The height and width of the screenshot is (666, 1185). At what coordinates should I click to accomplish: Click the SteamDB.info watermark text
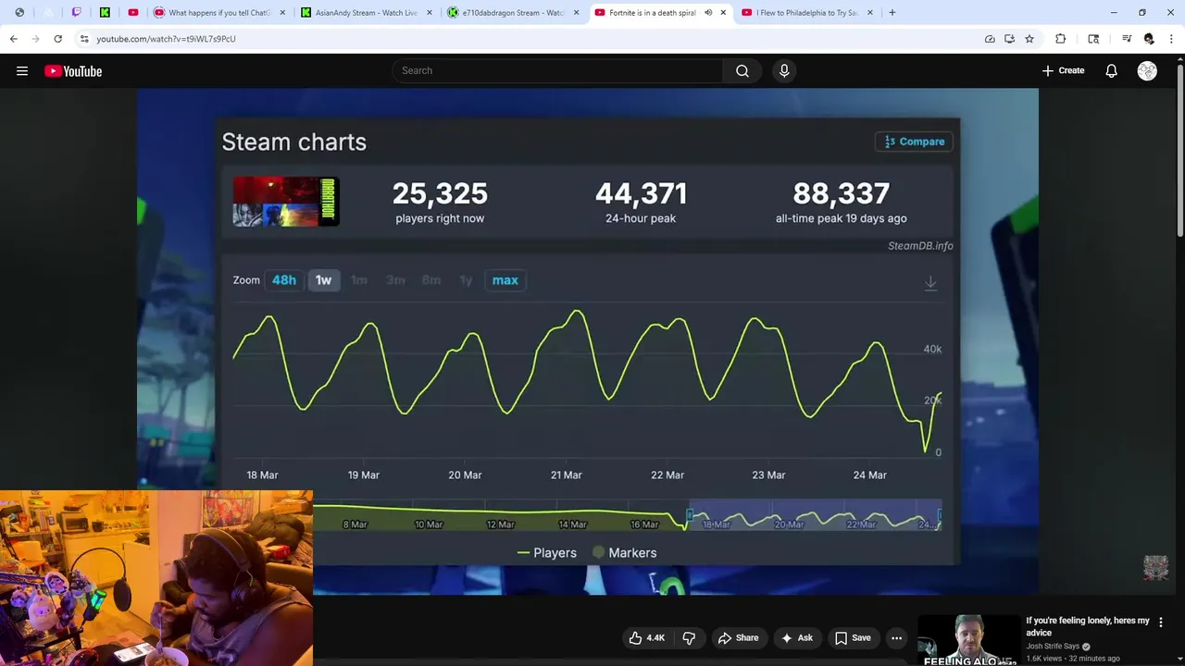920,246
